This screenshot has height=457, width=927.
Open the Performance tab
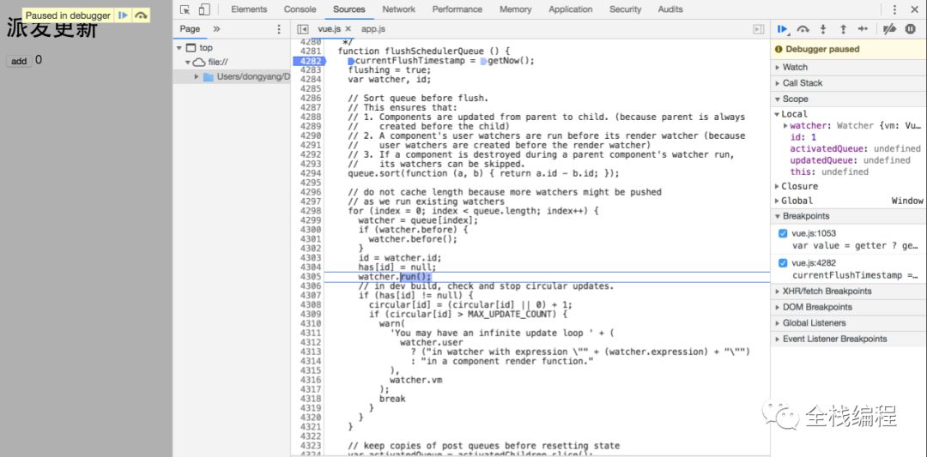[x=457, y=9]
